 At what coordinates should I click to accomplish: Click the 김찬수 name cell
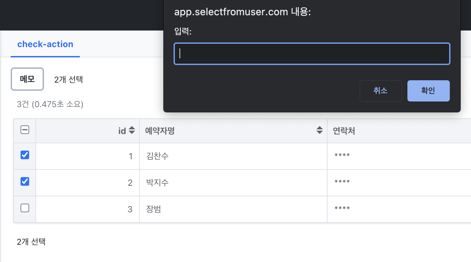(x=157, y=156)
